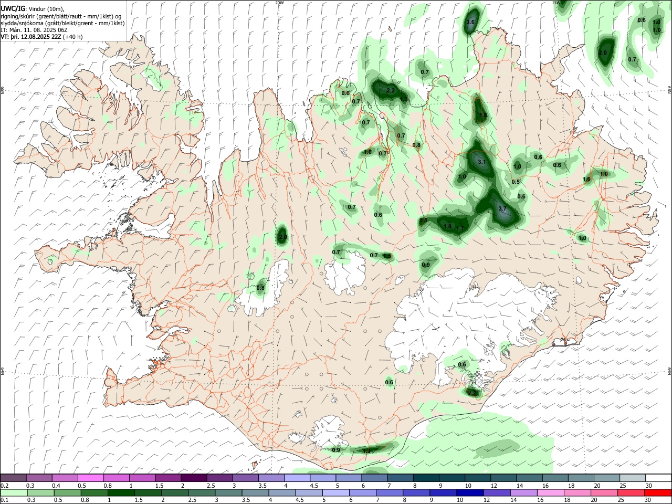Click the '1.7' rainfall value on the map

pyautogui.click(x=460, y=228)
